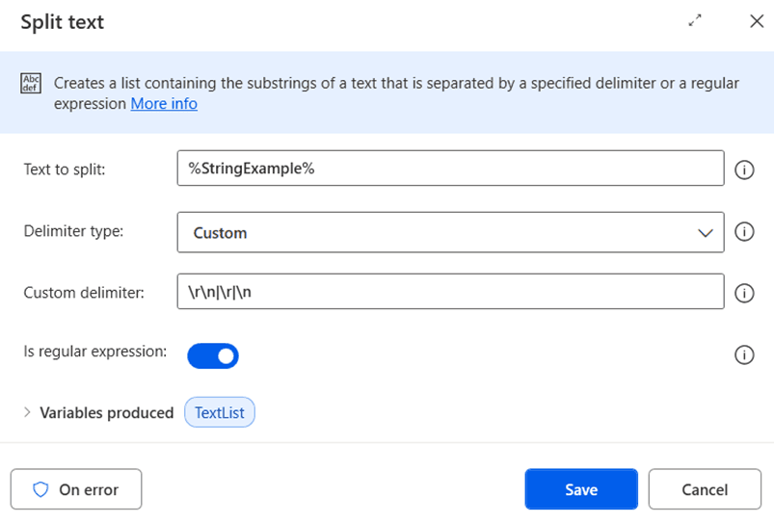This screenshot has height=523, width=774.
Task: Show info for Custom delimiter
Action: tap(743, 293)
